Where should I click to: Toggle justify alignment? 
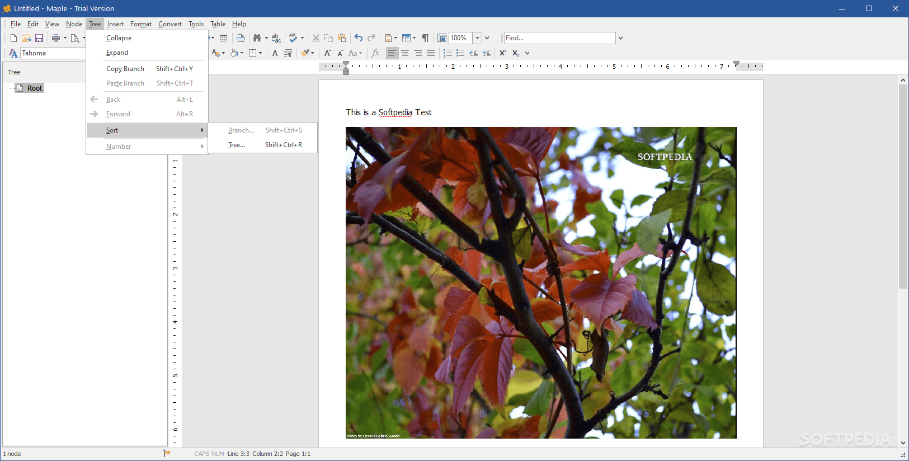click(431, 53)
